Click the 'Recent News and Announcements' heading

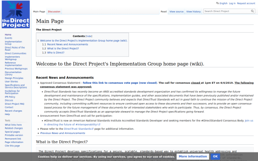tap(65, 78)
